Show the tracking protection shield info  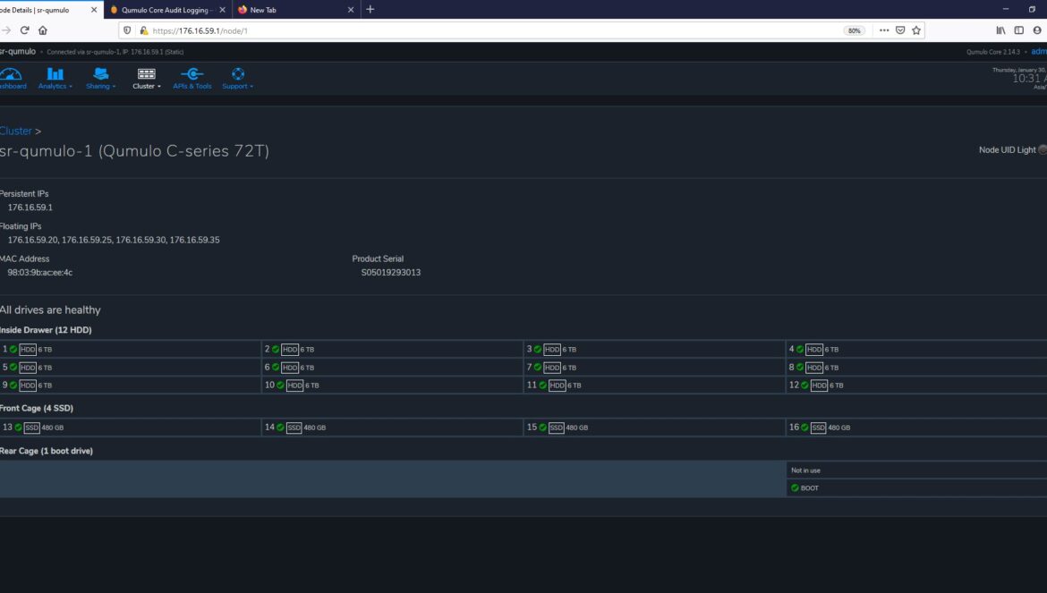point(128,30)
